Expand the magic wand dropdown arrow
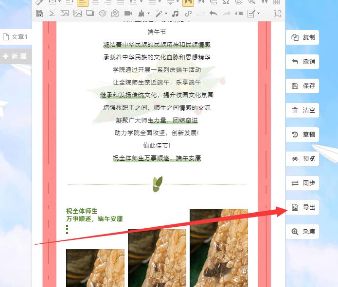The image size is (338, 287). [166, 14]
